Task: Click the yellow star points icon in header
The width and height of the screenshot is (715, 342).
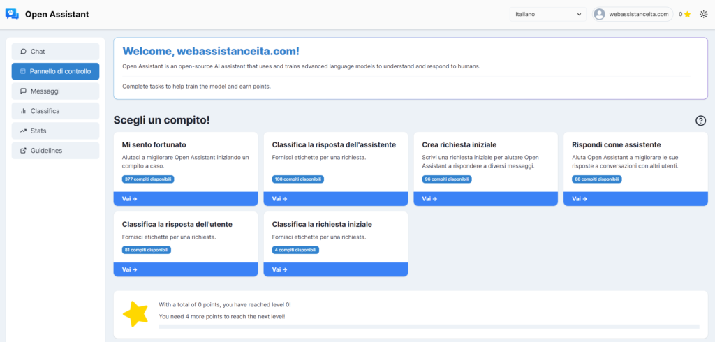Action: (687, 14)
